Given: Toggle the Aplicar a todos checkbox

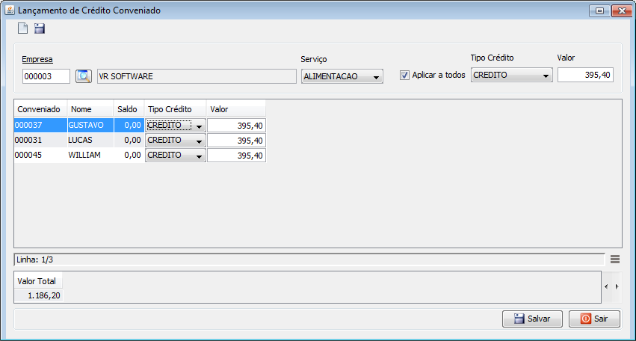Looking at the screenshot, I should click(x=404, y=75).
